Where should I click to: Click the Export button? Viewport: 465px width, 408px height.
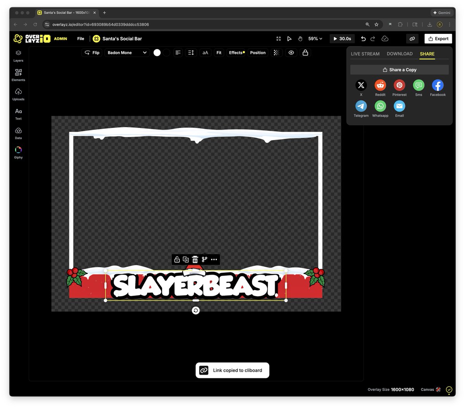(x=438, y=39)
